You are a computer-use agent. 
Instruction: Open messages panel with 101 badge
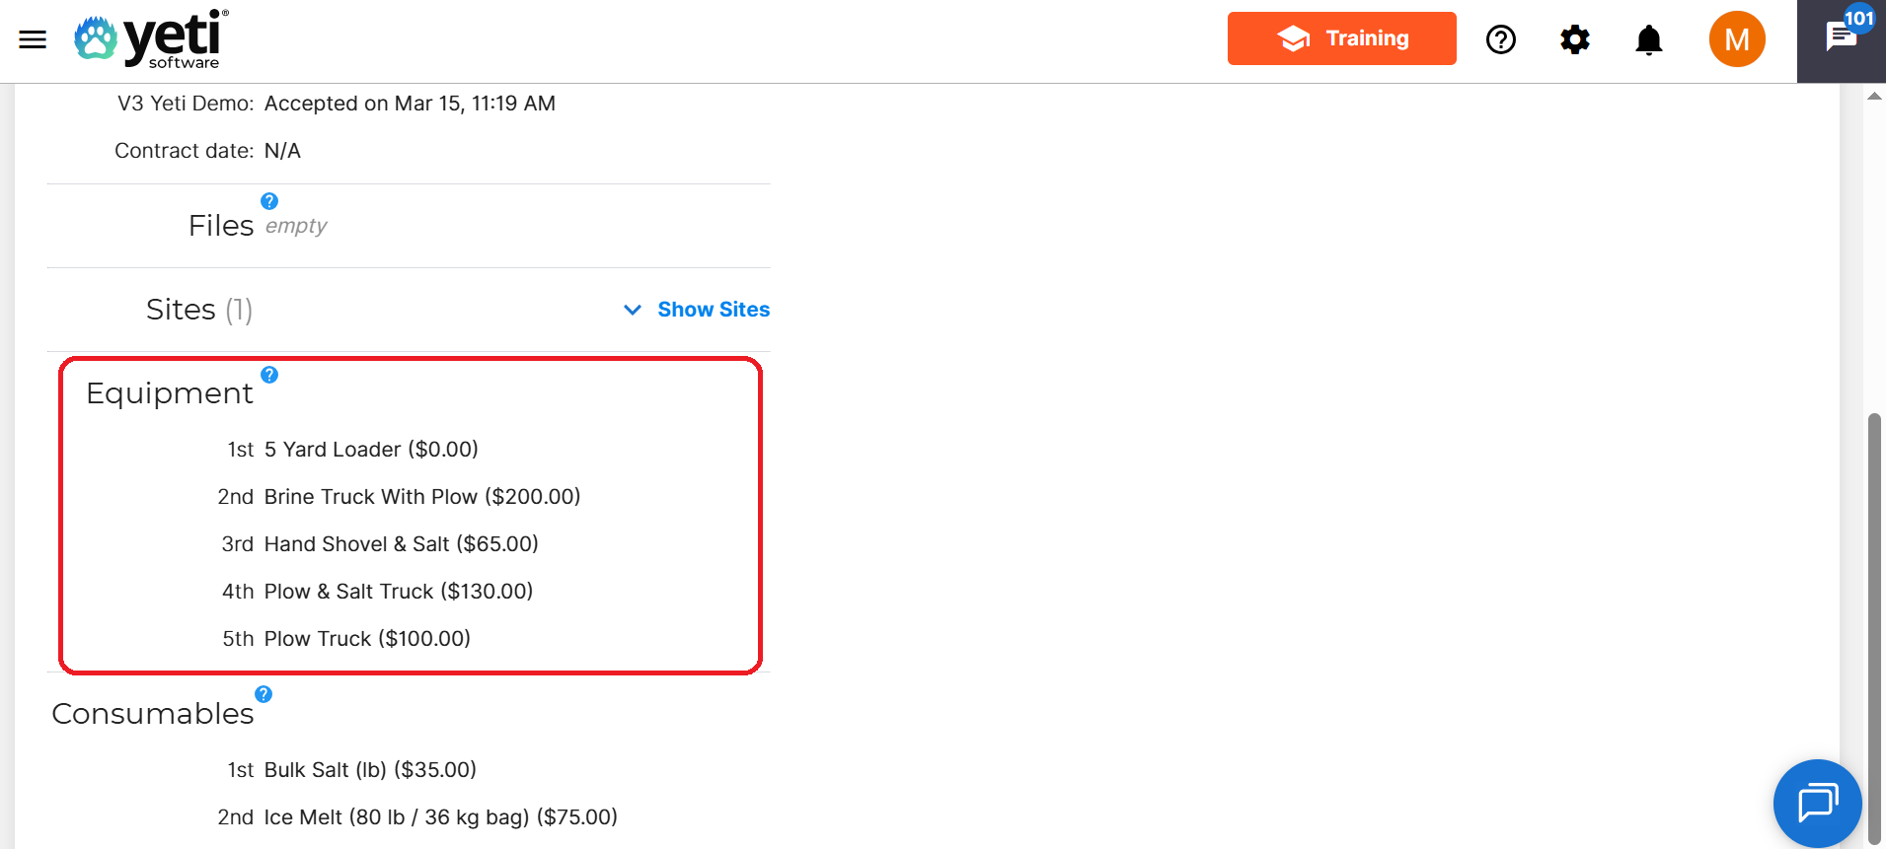coord(1841,38)
